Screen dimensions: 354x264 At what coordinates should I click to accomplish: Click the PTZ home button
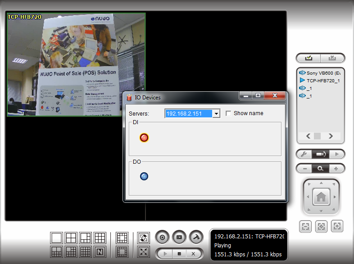[321, 197]
